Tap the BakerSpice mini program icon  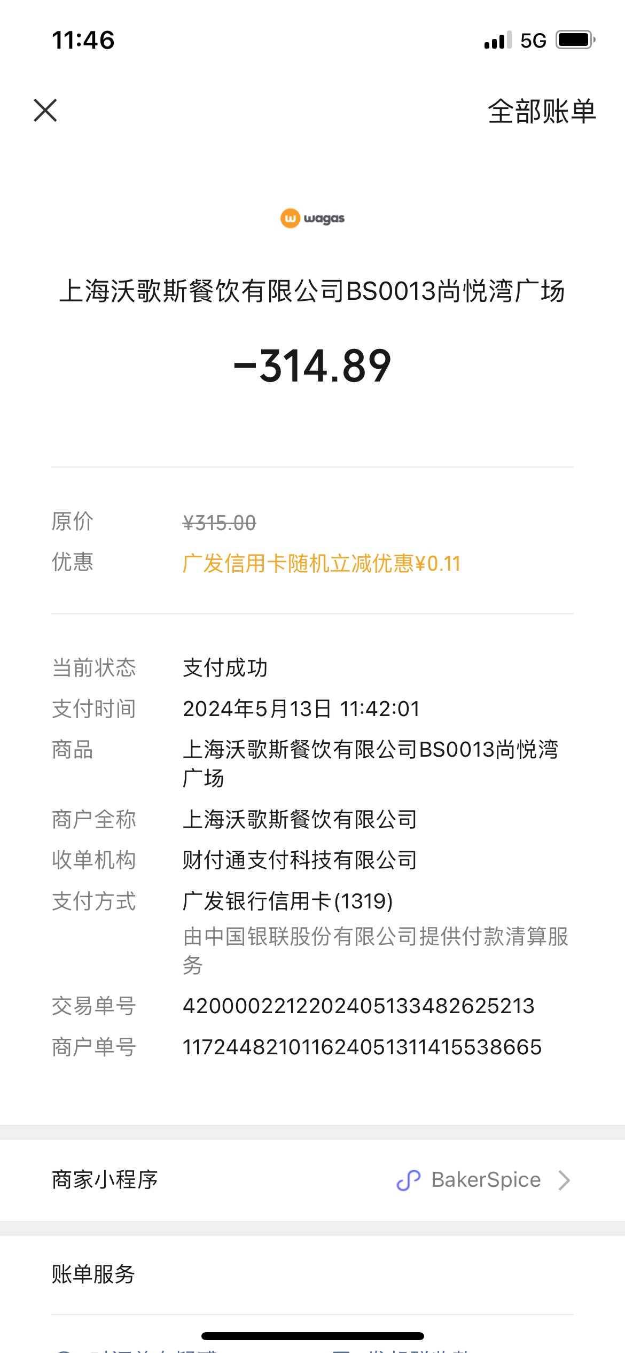point(409,1180)
